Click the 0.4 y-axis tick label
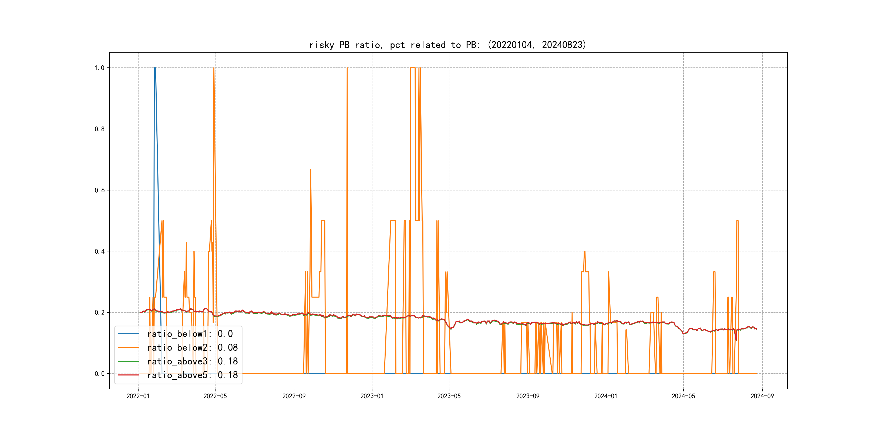 pos(100,251)
